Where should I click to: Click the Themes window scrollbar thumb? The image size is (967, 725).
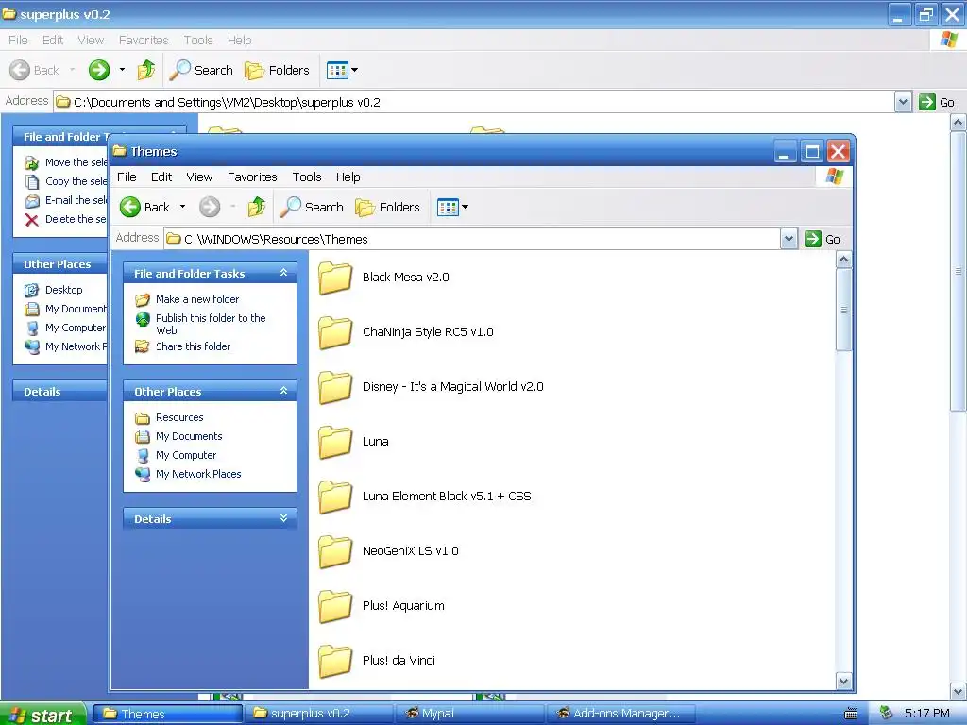tap(843, 310)
